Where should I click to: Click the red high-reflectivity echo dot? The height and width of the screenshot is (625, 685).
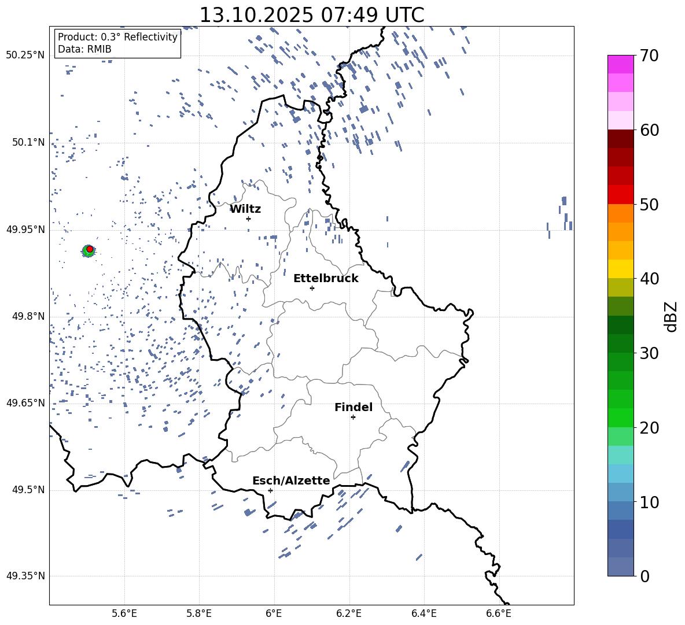(90, 249)
